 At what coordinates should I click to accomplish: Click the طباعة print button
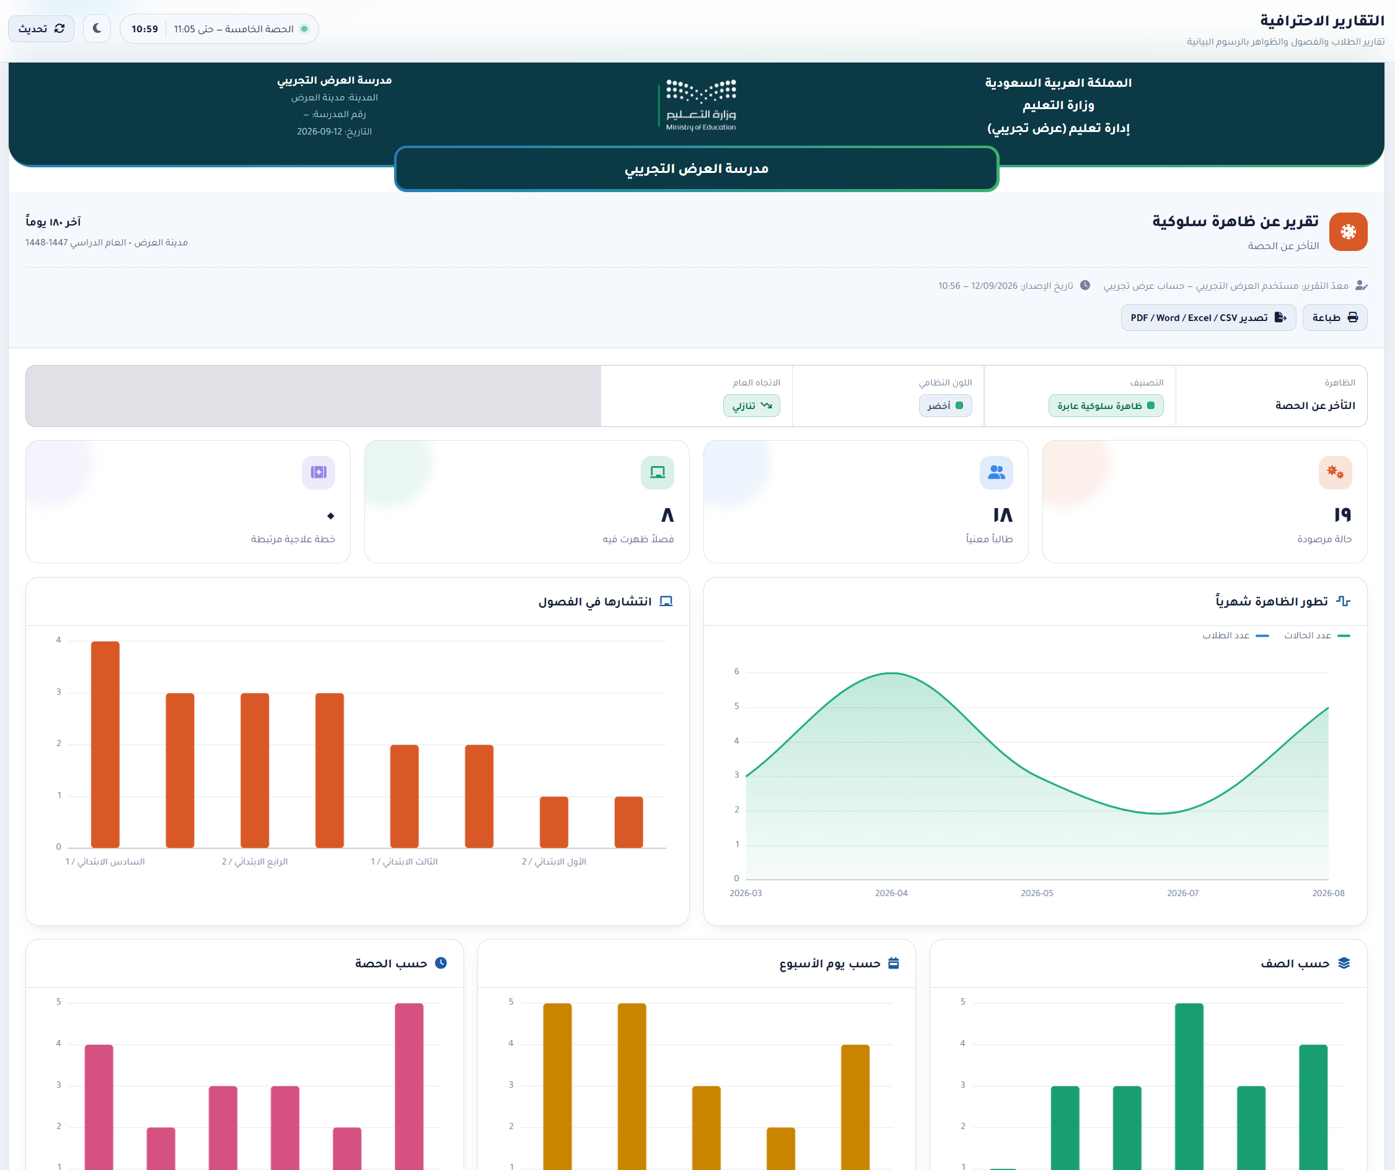pos(1334,317)
